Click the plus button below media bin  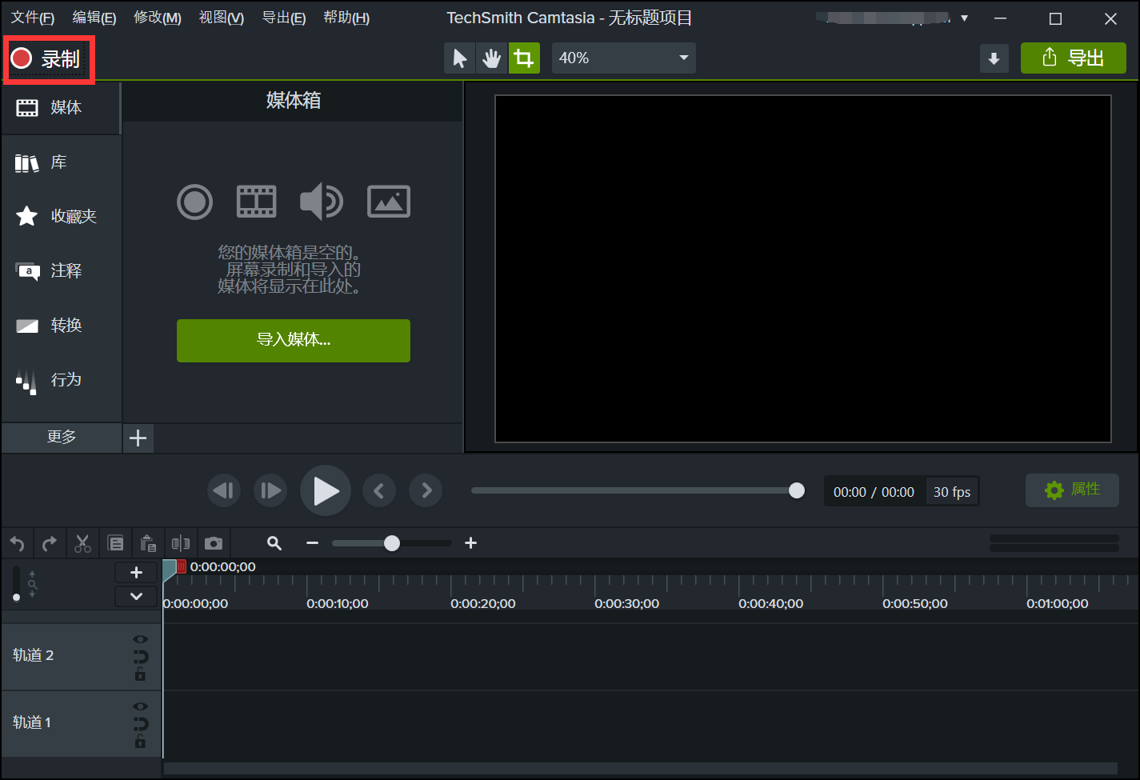[138, 438]
